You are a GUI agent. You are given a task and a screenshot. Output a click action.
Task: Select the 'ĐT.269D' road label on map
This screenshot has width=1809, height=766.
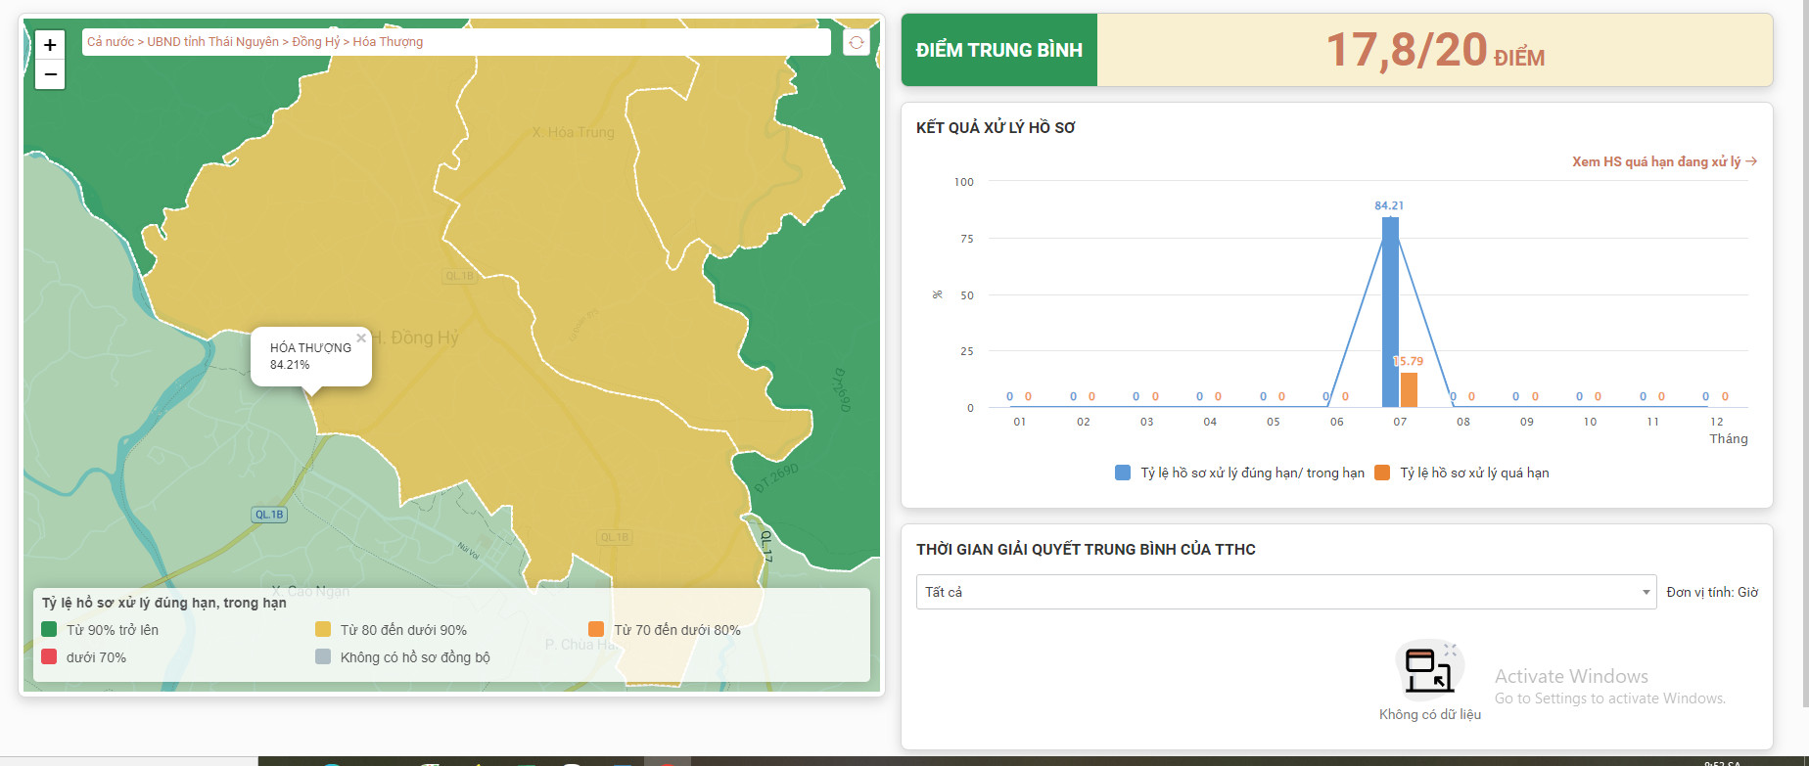pyautogui.click(x=776, y=477)
